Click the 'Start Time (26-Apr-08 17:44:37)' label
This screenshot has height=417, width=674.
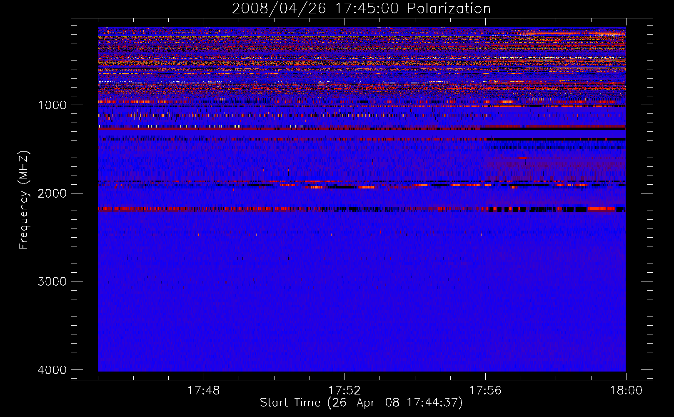click(x=361, y=403)
